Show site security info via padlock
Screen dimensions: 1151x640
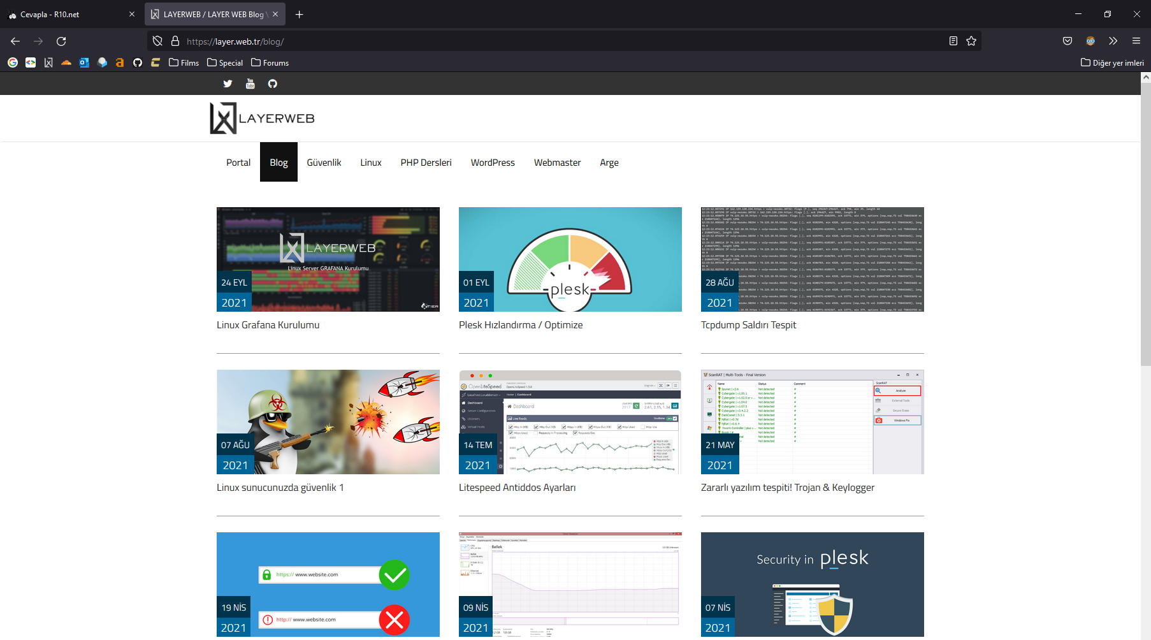tap(175, 41)
